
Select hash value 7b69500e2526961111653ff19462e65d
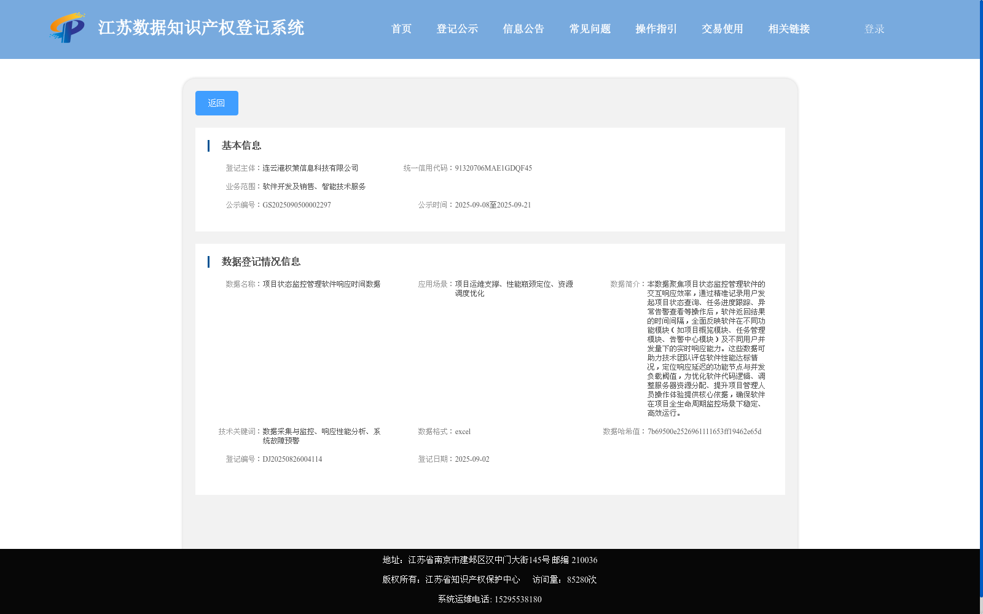[x=704, y=432]
